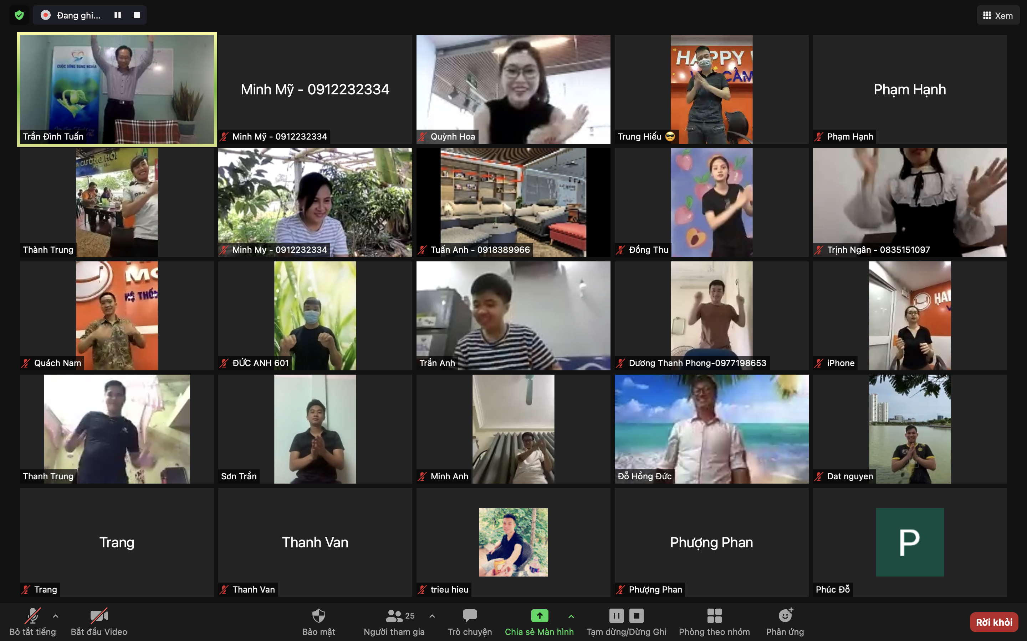Click the green Chia sẻ Màn hình icon
The image size is (1027, 641).
[540, 616]
